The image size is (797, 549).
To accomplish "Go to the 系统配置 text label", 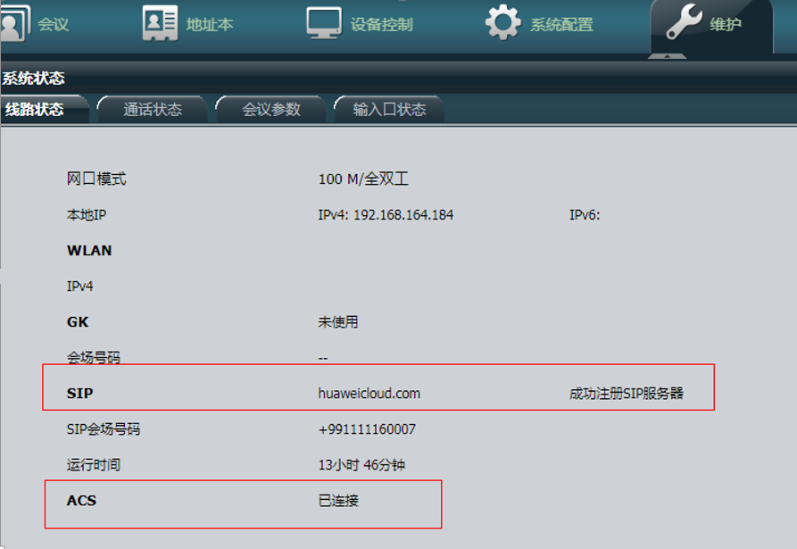I will 561,25.
